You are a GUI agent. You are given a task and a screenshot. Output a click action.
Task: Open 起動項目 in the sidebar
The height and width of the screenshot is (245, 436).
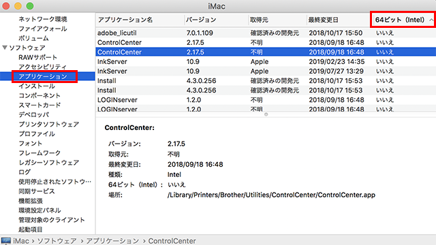(31, 229)
